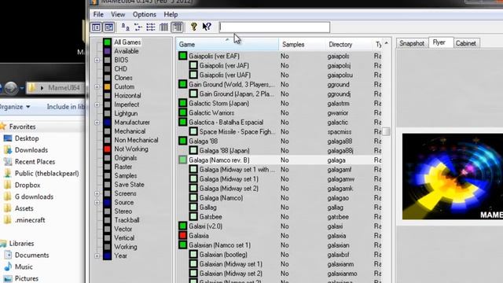Click the breadcrumb arrow before MameUI64
The height and width of the screenshot is (283, 503).
click(42, 87)
